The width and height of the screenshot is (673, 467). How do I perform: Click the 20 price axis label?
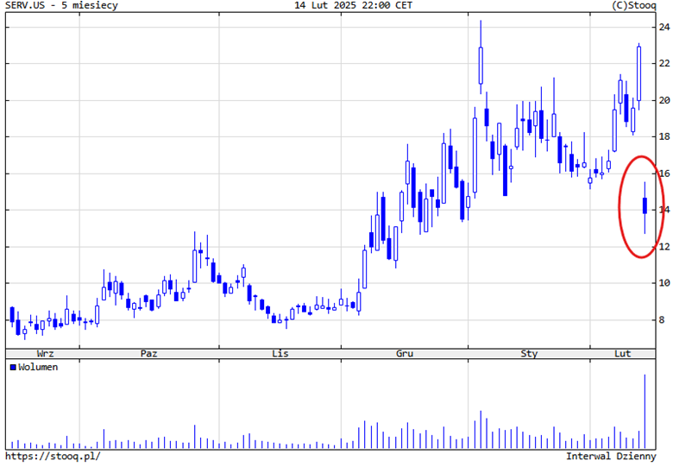(664, 100)
